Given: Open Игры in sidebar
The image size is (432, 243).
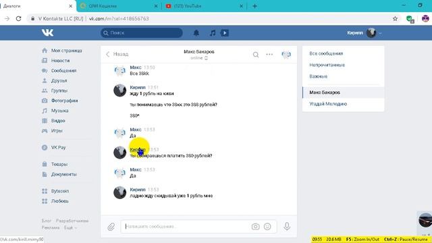Looking at the screenshot, I should (x=57, y=130).
